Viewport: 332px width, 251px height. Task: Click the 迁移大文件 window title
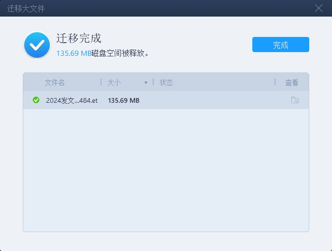click(26, 9)
